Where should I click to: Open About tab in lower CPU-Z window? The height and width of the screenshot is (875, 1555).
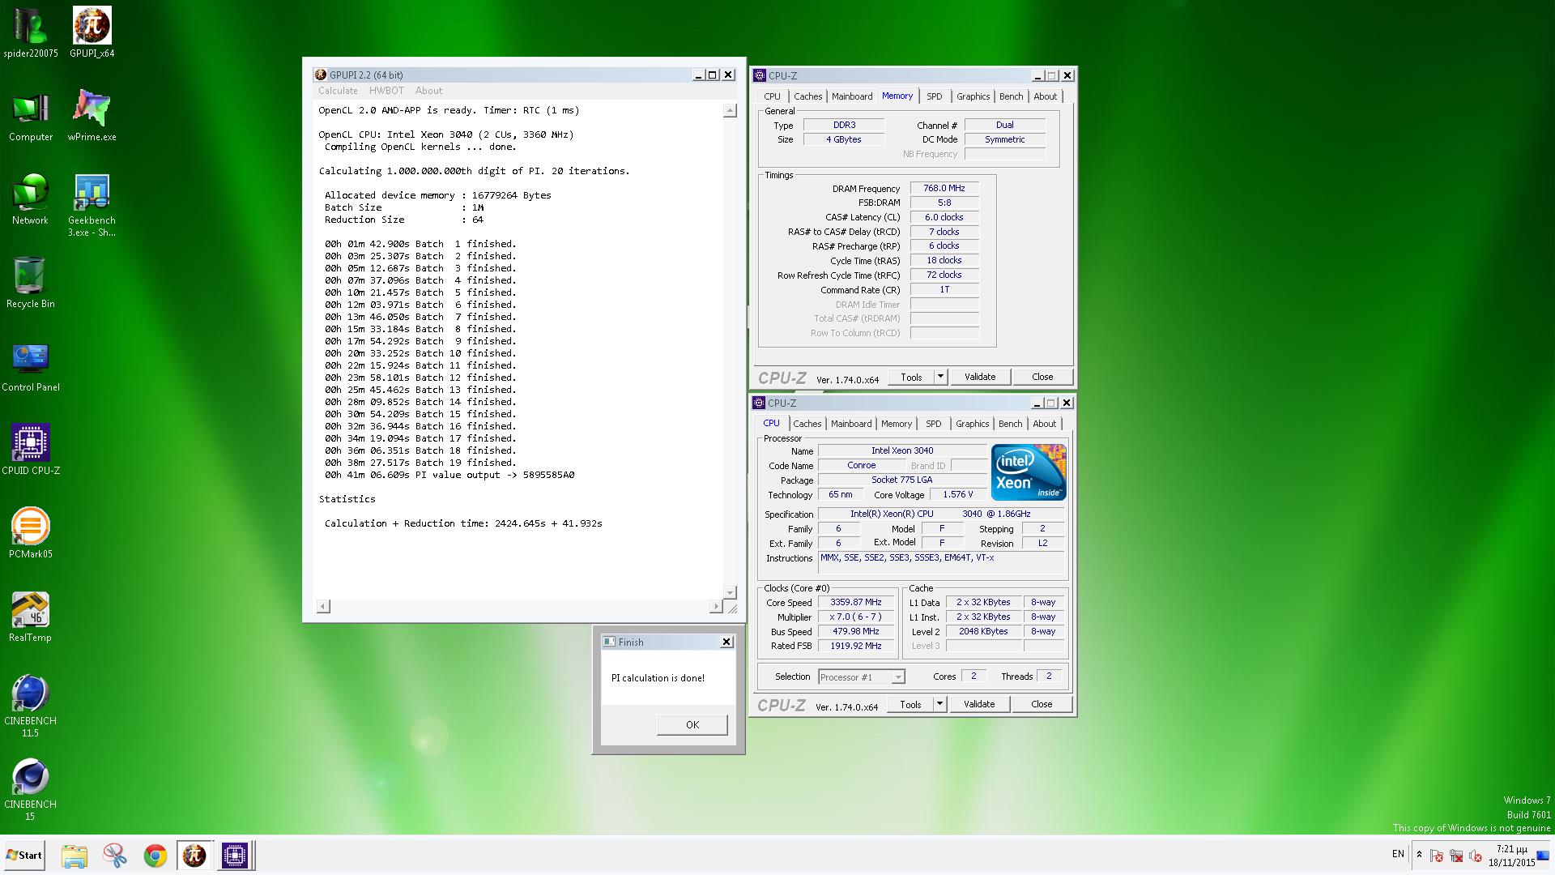(1044, 424)
